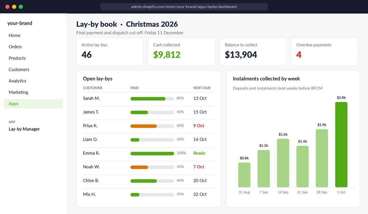Click the dark green 5 Oct bar
Screen dimensions: 368x214
click(341, 144)
